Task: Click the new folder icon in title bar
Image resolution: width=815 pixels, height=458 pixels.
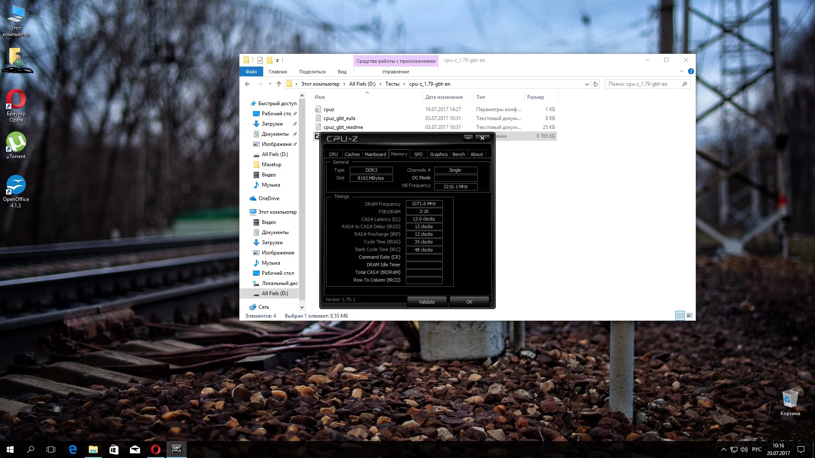Action: point(270,60)
